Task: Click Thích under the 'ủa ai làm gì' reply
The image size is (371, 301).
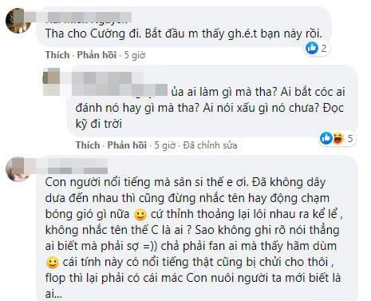Action: click(88, 145)
